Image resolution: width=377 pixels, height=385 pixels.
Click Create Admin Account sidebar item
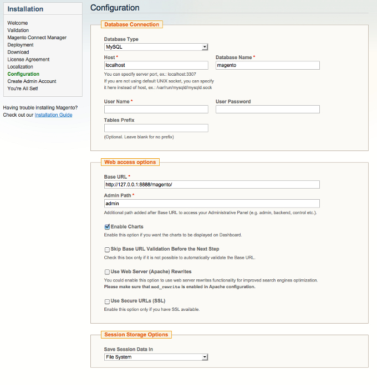[32, 81]
